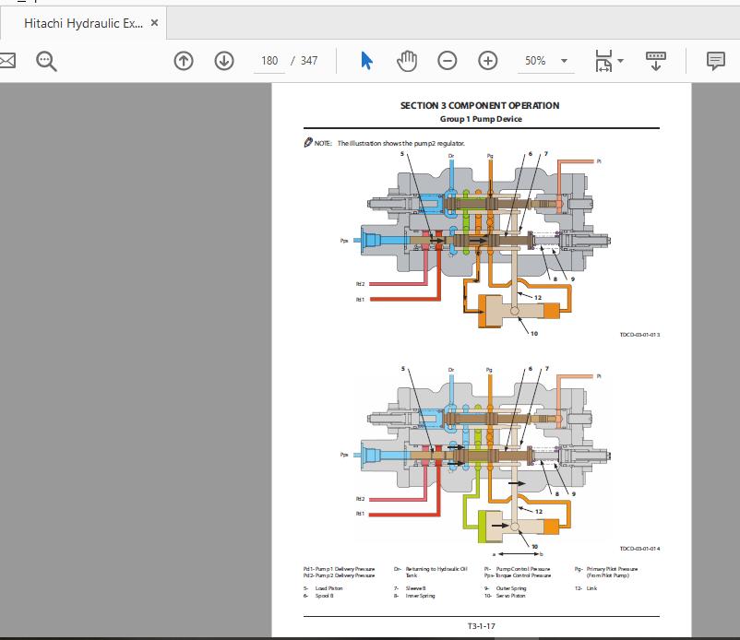
Task: Activate the selection arrow tool
Action: [x=366, y=61]
